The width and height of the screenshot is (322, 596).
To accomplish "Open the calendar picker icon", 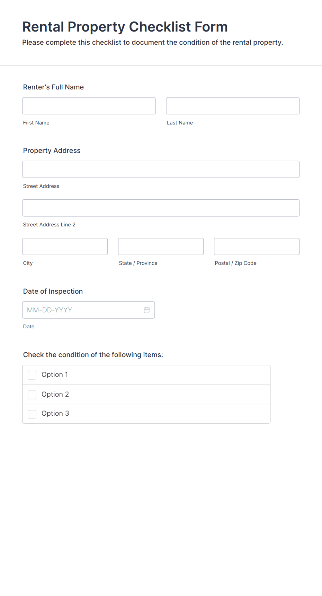I will (x=146, y=310).
